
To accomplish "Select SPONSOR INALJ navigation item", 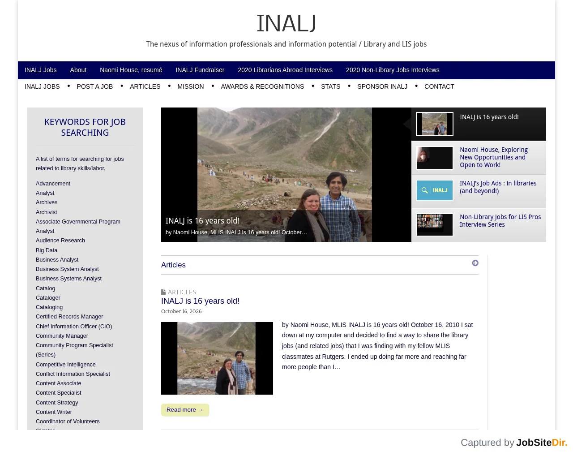I will (x=382, y=86).
